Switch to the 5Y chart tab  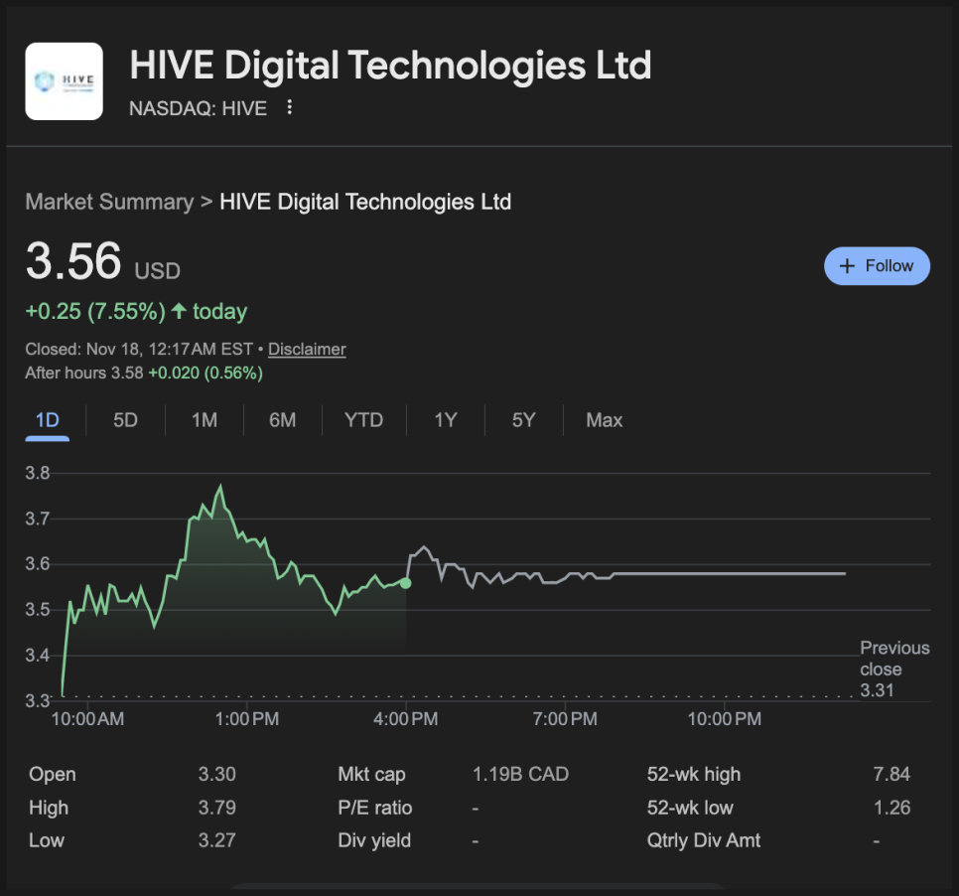coord(523,420)
